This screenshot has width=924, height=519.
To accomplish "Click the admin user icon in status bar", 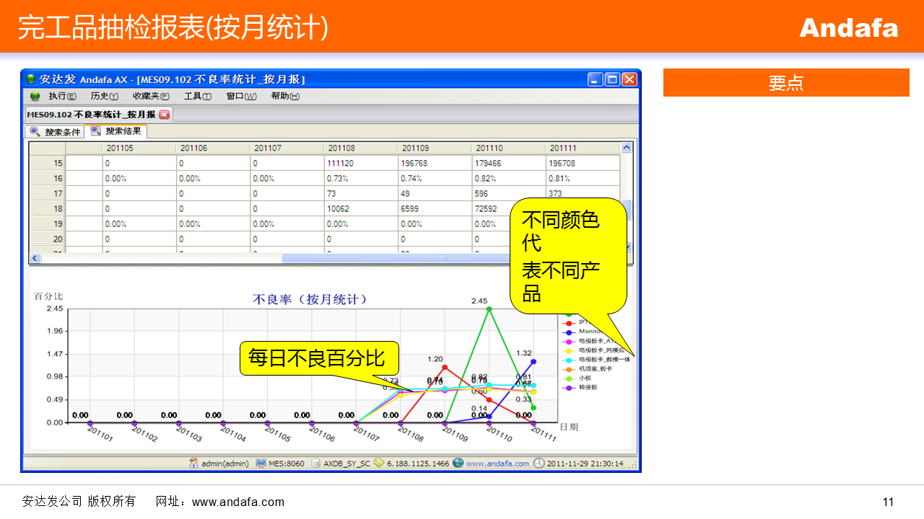I will pos(193,463).
